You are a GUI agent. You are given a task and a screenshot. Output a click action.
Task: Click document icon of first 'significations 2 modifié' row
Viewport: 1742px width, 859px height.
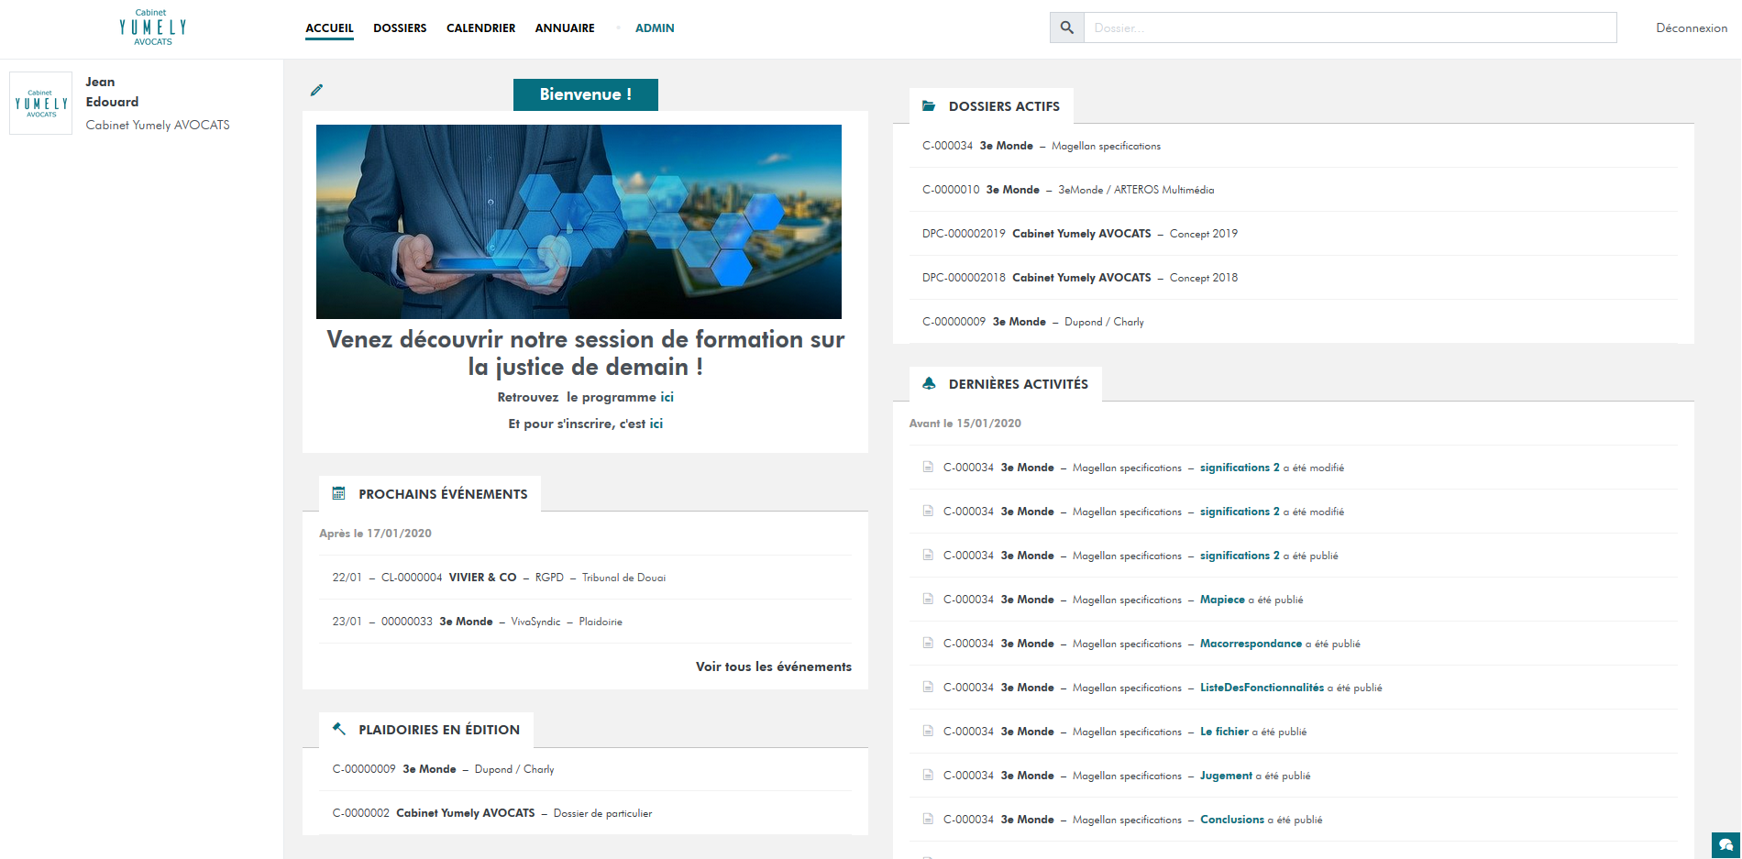coord(928,468)
